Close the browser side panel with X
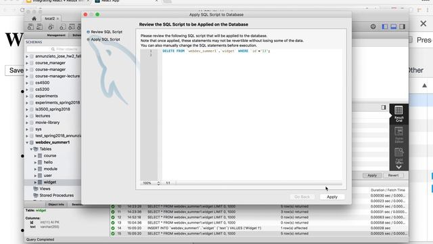The image size is (433, 244). (423, 24)
